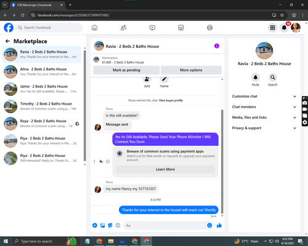Select the Riya conversation from 2d ago
The width and height of the screenshot is (308, 246).
(x=42, y=141)
